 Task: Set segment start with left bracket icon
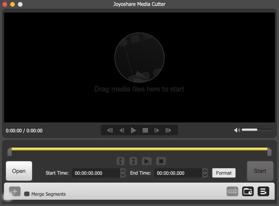(121, 161)
